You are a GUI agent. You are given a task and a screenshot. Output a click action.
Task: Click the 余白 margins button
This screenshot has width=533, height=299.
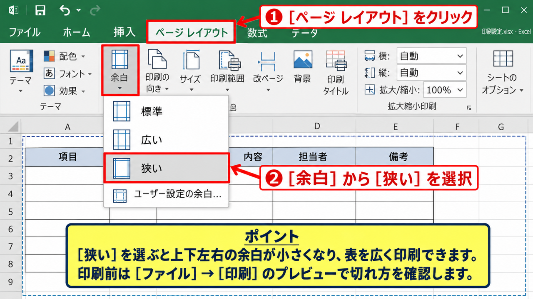click(120, 70)
